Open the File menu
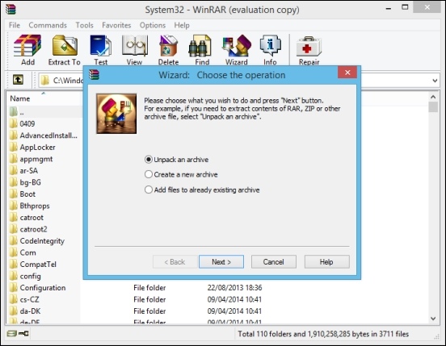The image size is (446, 346). [x=15, y=25]
